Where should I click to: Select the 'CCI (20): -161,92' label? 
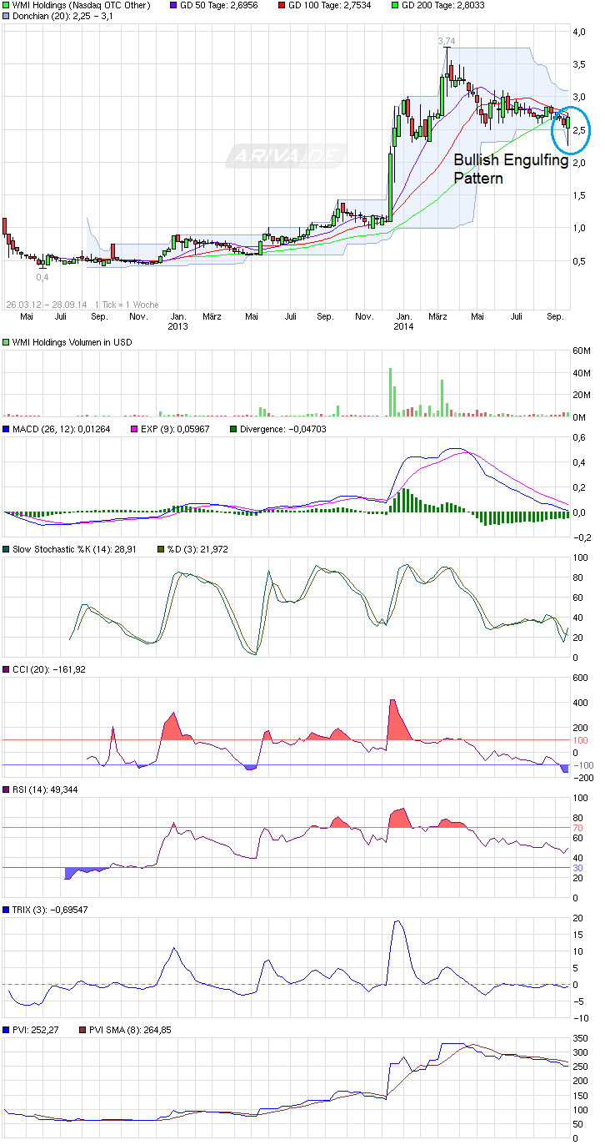click(49, 668)
